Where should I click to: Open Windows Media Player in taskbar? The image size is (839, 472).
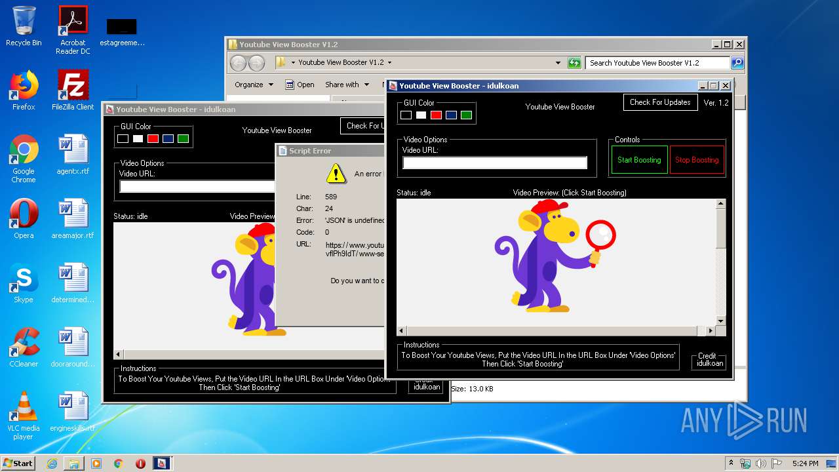pos(96,463)
